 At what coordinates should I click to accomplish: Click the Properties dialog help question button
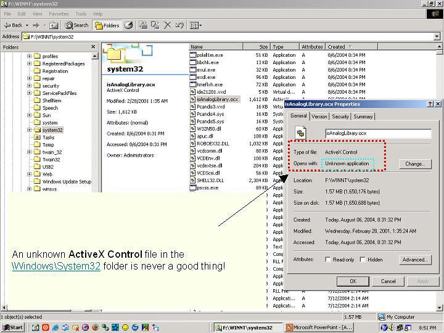pos(430,104)
